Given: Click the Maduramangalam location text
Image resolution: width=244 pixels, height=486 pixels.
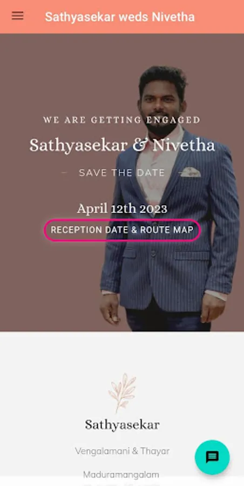Looking at the screenshot, I should (121, 475).
